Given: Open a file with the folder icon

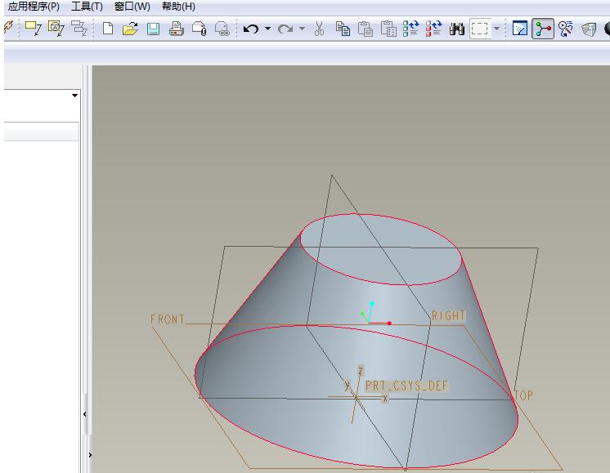Looking at the screenshot, I should pyautogui.click(x=130, y=29).
